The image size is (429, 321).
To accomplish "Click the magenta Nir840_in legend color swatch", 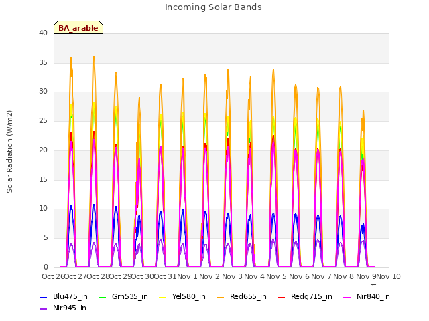I will point(347,297).
